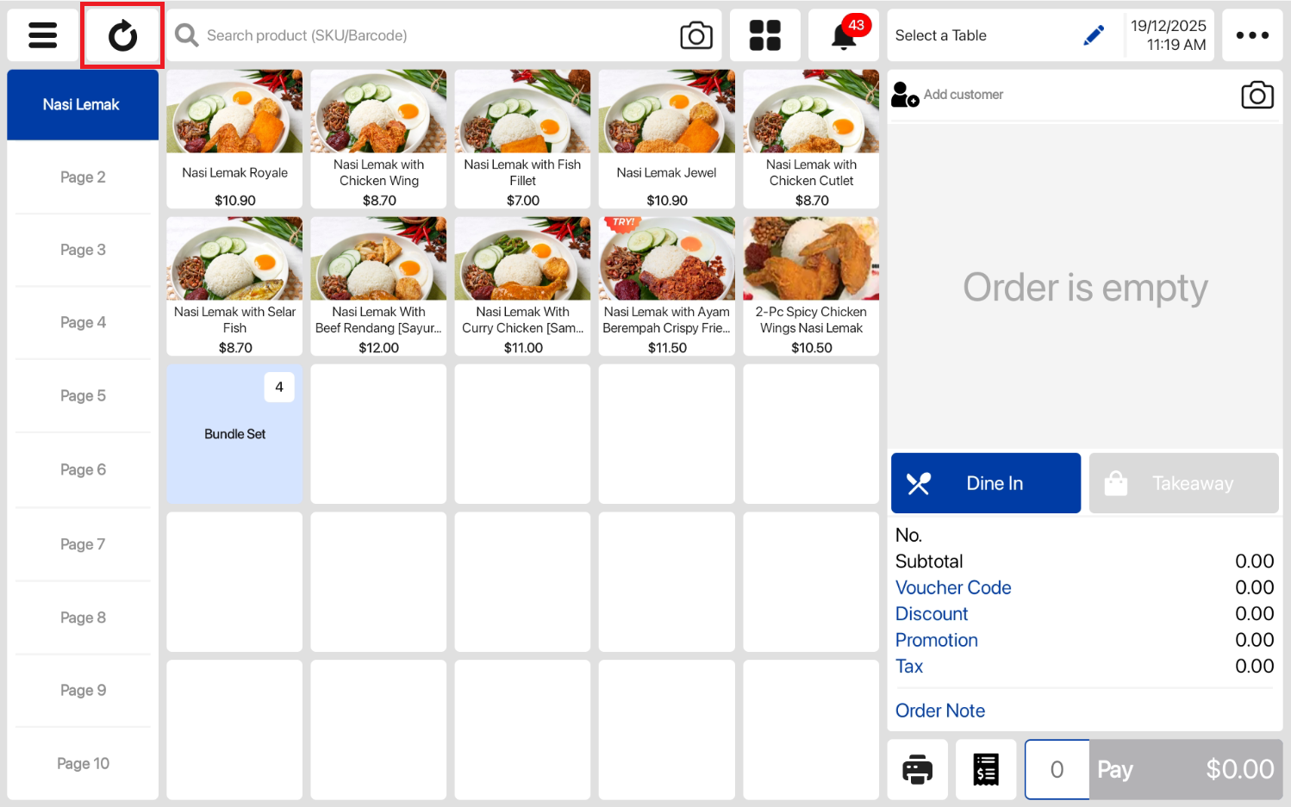Switch order type to Takeaway
1291x807 pixels.
tap(1183, 483)
